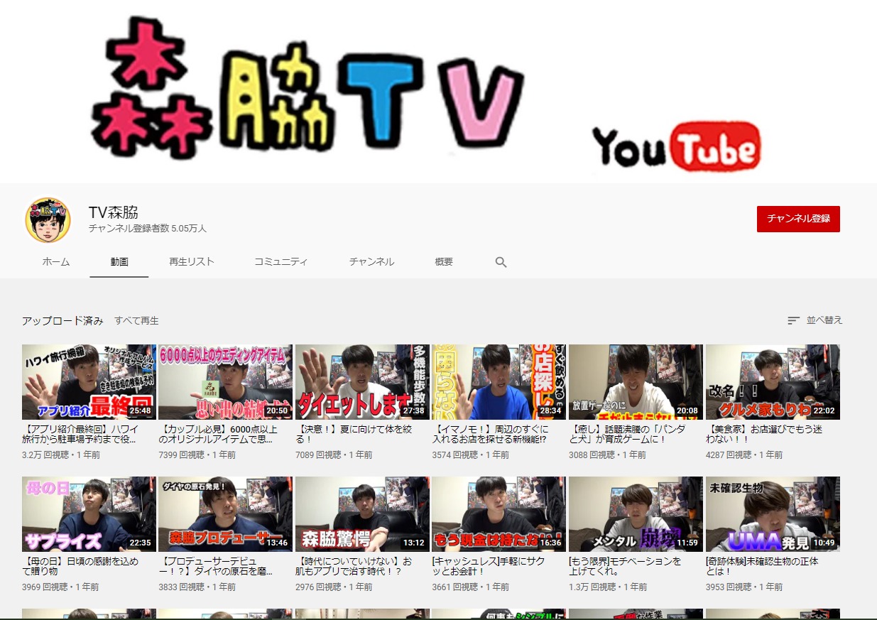Click the channel search magnifier icon

[501, 262]
